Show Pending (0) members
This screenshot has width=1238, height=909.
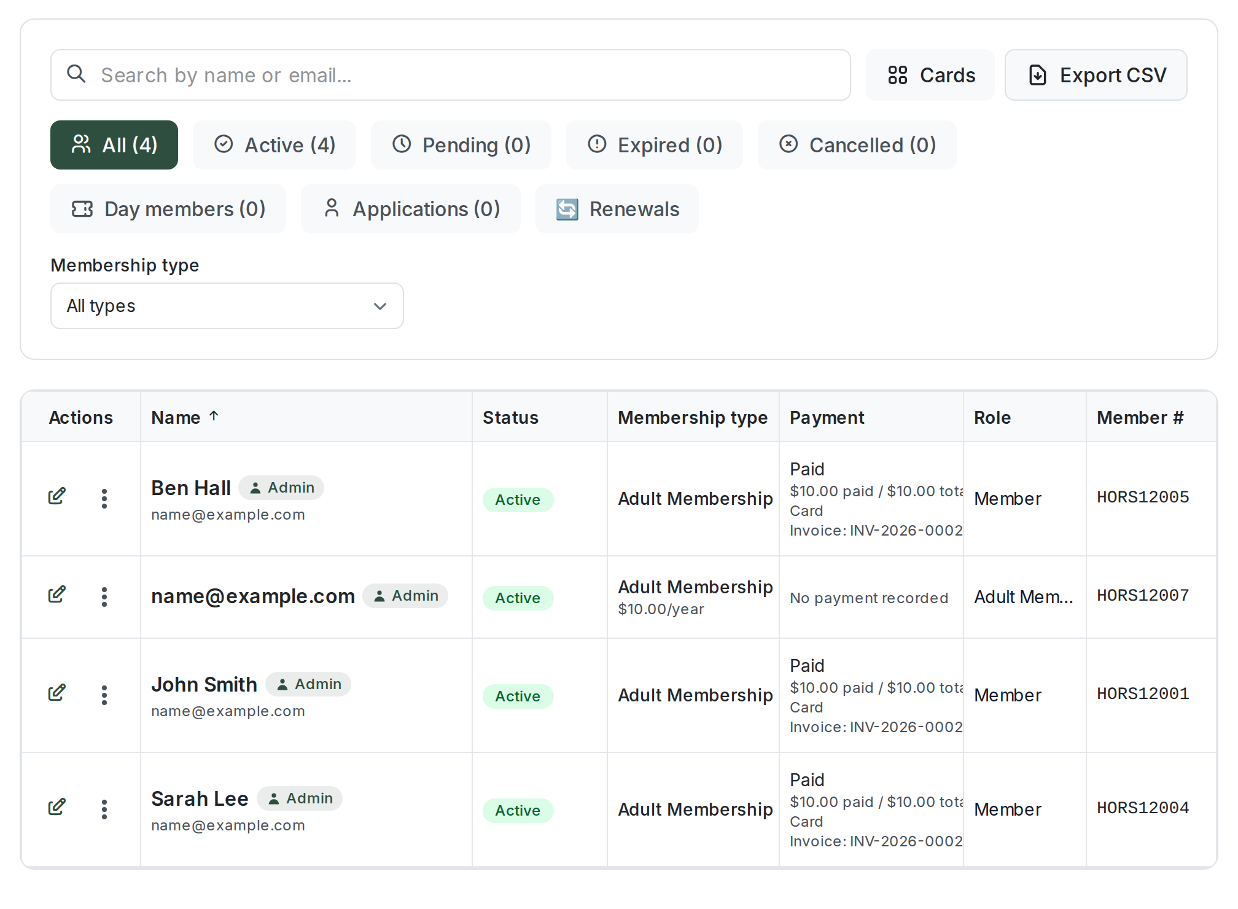pos(461,145)
